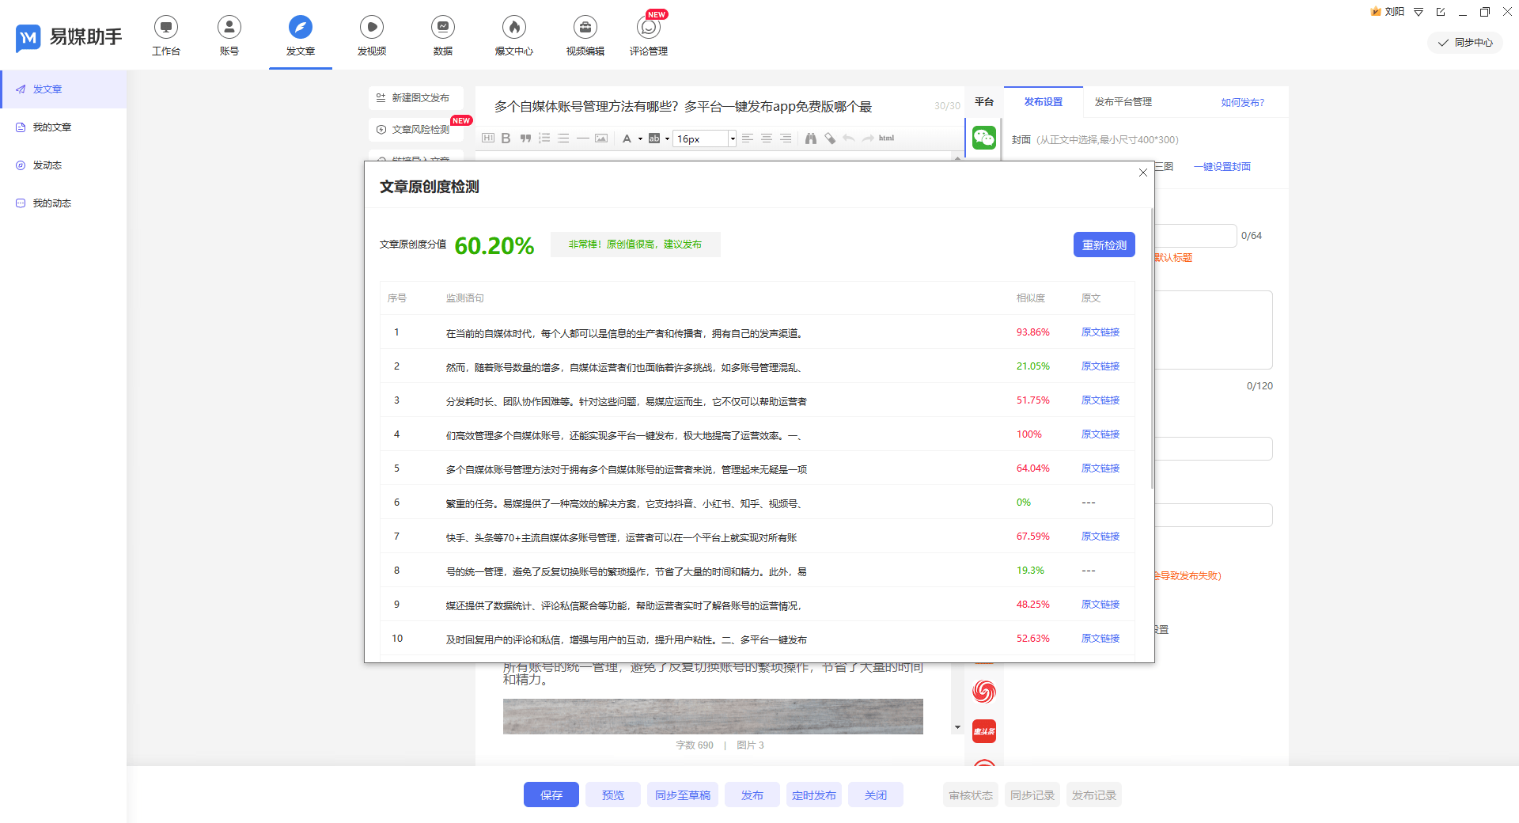Open 发动态 in the sidebar
The image size is (1519, 823).
pos(63,165)
